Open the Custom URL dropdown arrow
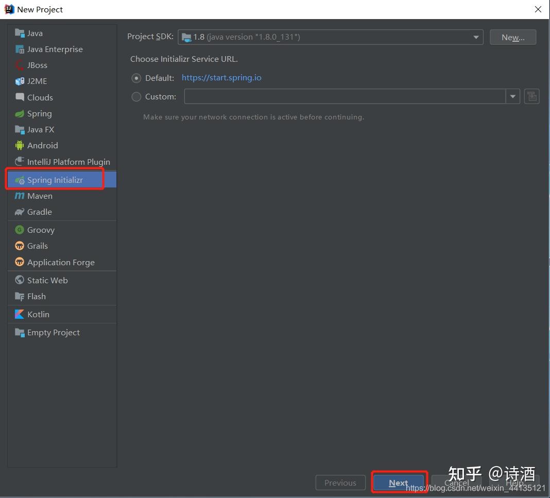Viewport: 550px width, 498px height. pyautogui.click(x=512, y=96)
